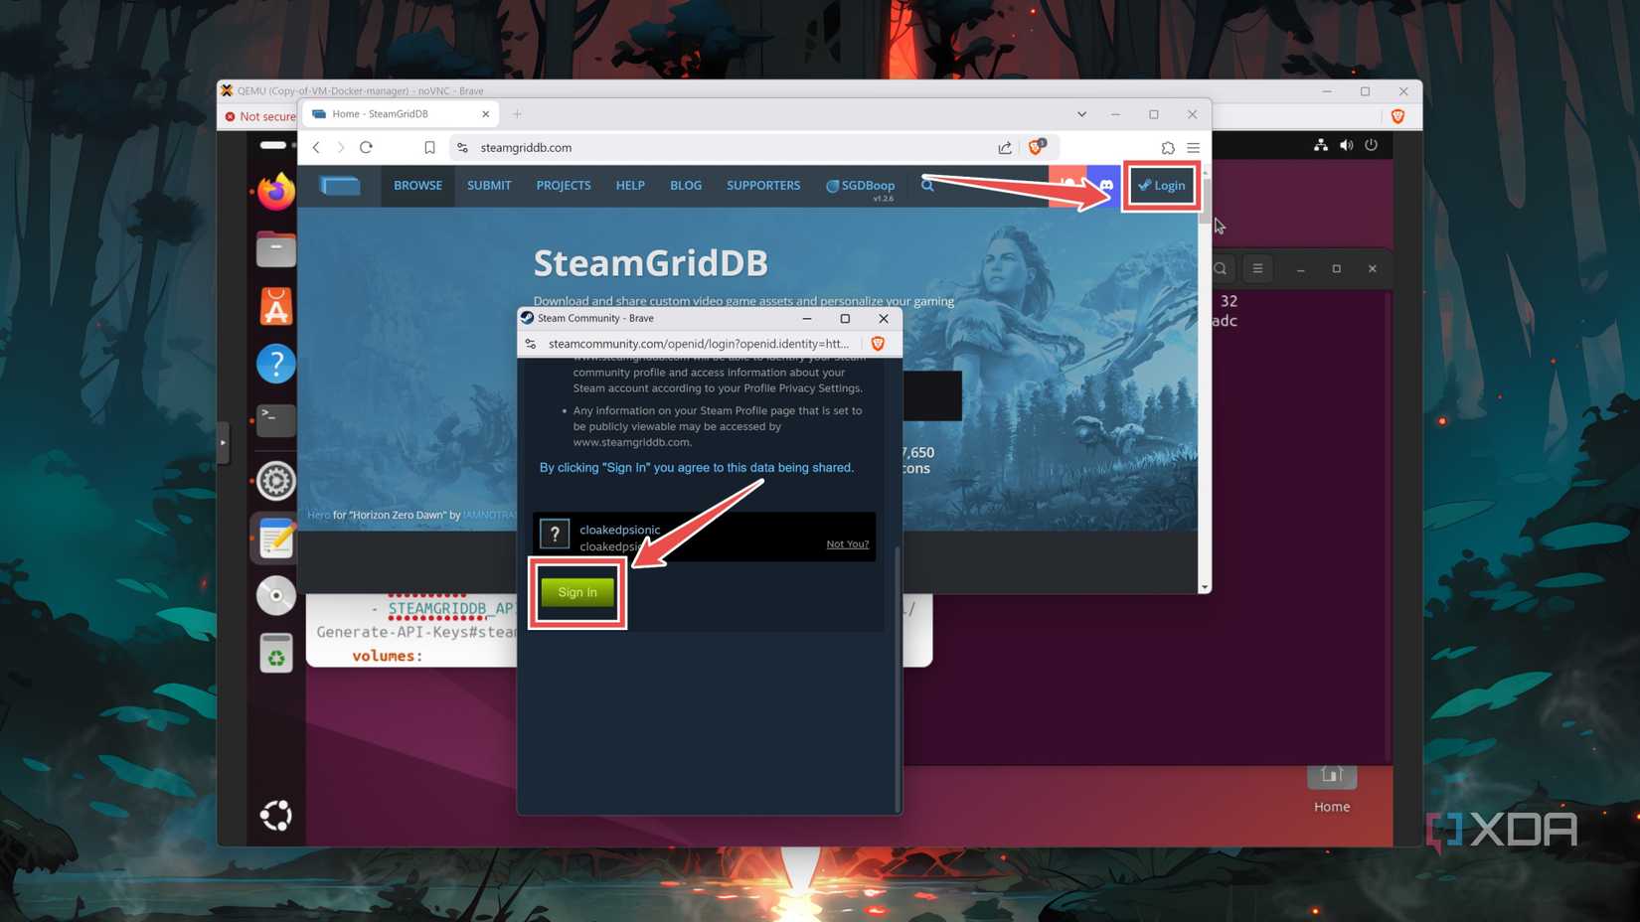The width and height of the screenshot is (1640, 922).
Task: Open the SUPPORTERS nav item
Action: [x=763, y=186]
